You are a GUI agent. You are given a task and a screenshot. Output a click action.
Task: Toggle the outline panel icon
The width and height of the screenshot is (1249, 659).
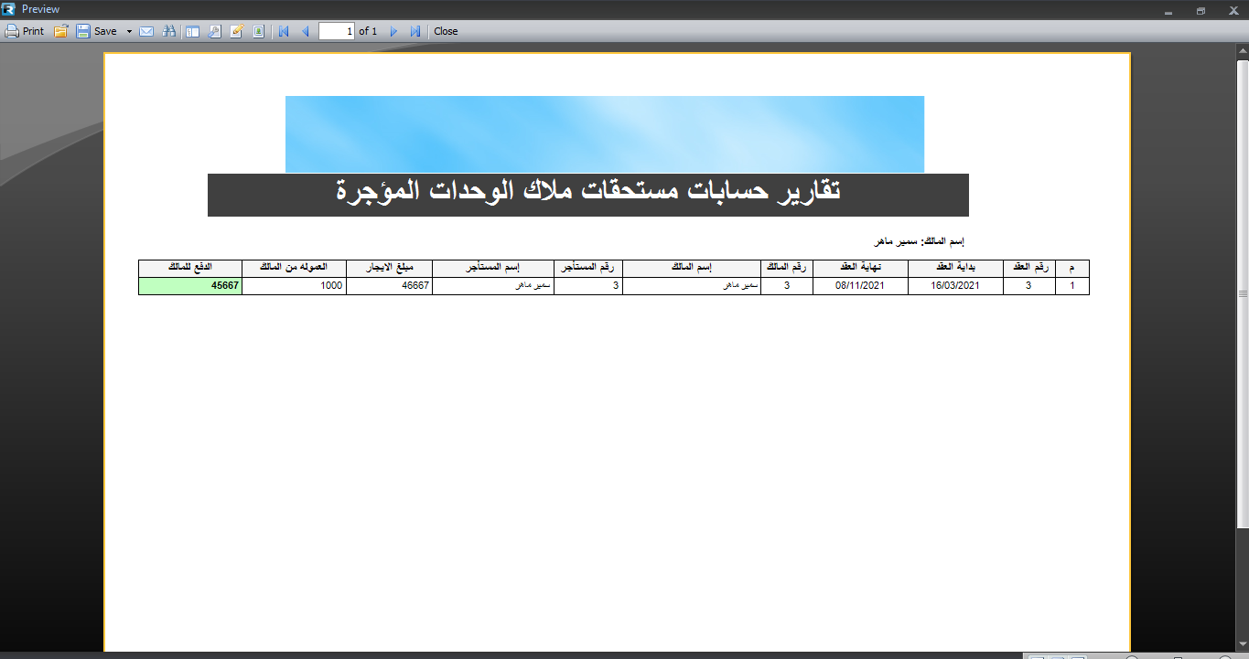192,31
